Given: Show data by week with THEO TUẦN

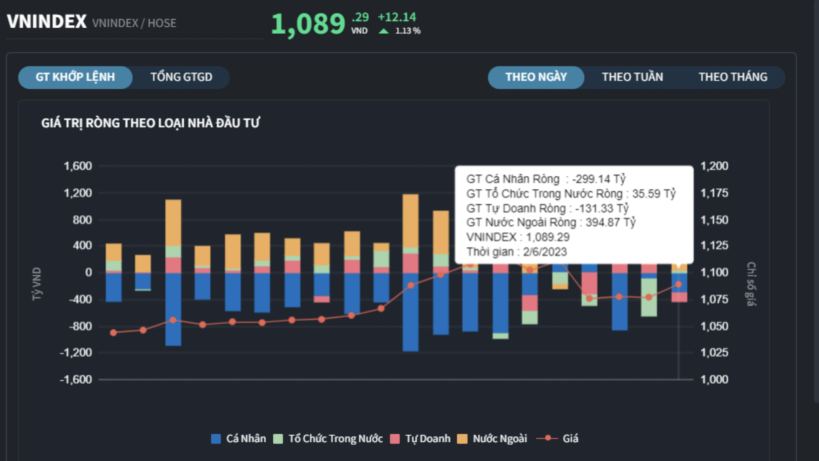Looking at the screenshot, I should pos(632,77).
